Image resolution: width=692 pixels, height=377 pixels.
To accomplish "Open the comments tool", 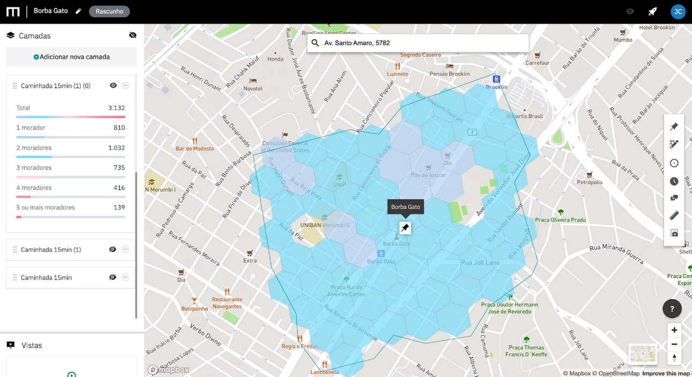I will (x=674, y=198).
